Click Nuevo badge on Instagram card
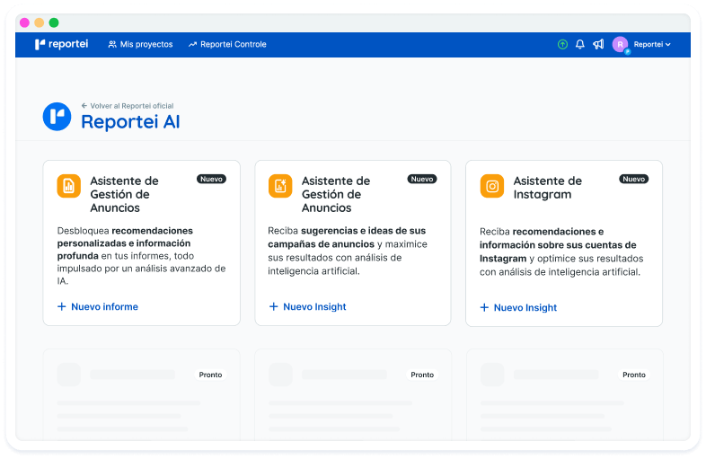This screenshot has width=706, height=459. tap(634, 179)
